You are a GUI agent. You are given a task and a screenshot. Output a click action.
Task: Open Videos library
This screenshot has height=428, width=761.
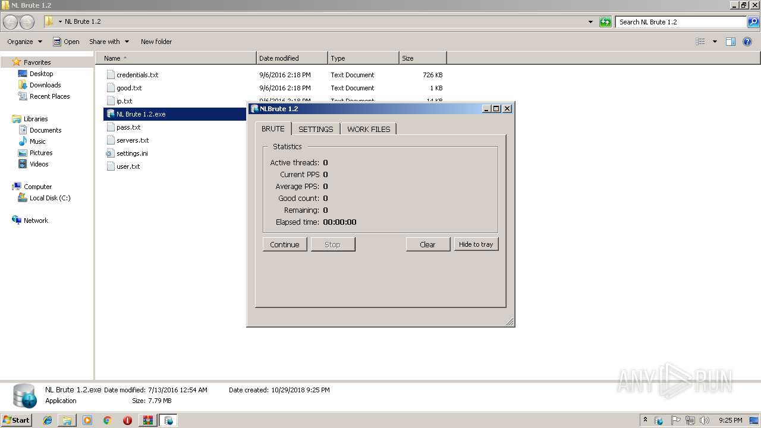[x=39, y=164]
